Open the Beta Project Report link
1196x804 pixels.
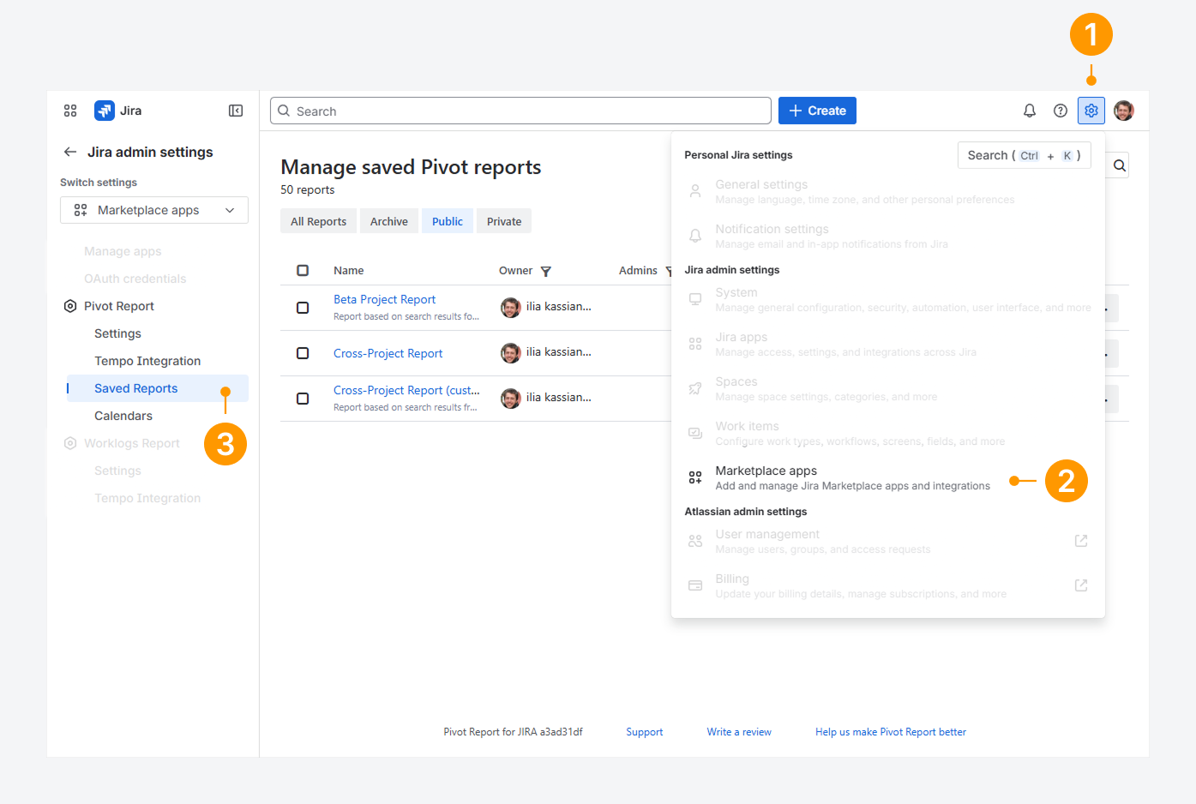[384, 299]
